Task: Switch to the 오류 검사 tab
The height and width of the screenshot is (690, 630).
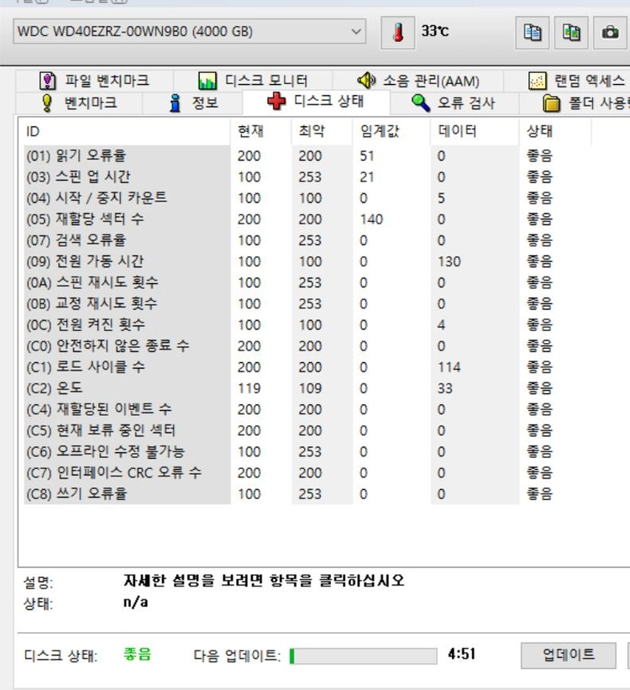Action: (x=454, y=103)
